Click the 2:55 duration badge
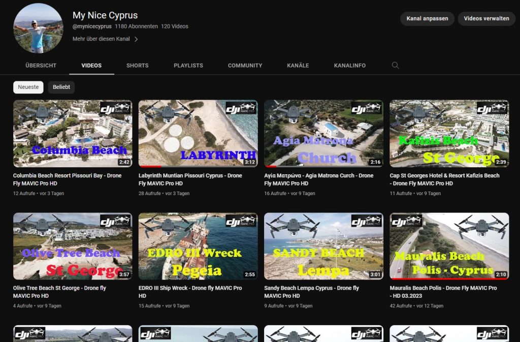Image resolution: width=520 pixels, height=342 pixels. (x=250, y=274)
